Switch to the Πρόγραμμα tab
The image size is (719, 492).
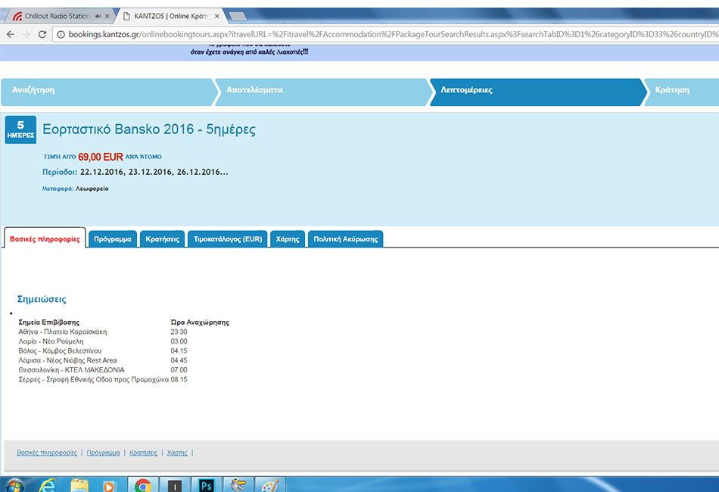pos(113,239)
